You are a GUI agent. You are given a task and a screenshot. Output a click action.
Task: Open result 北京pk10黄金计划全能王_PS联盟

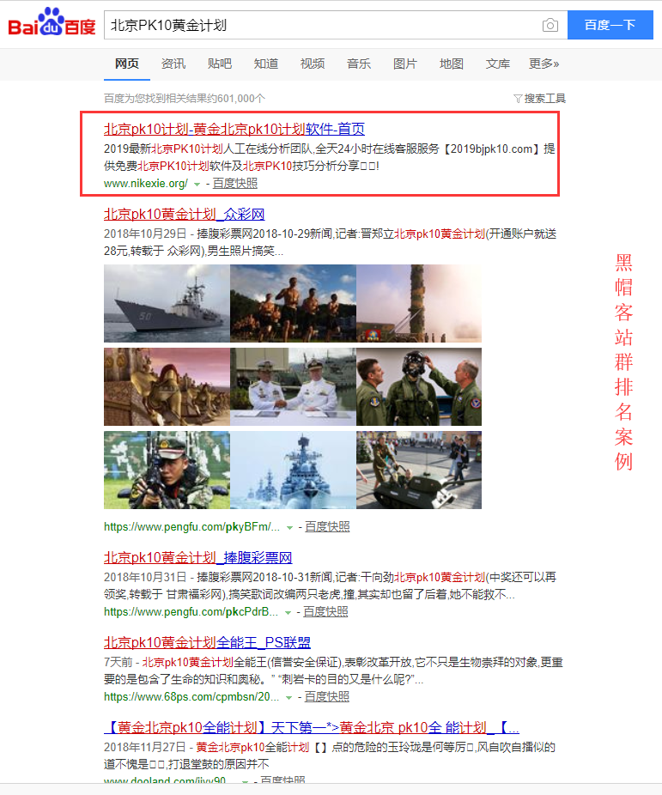(x=207, y=643)
